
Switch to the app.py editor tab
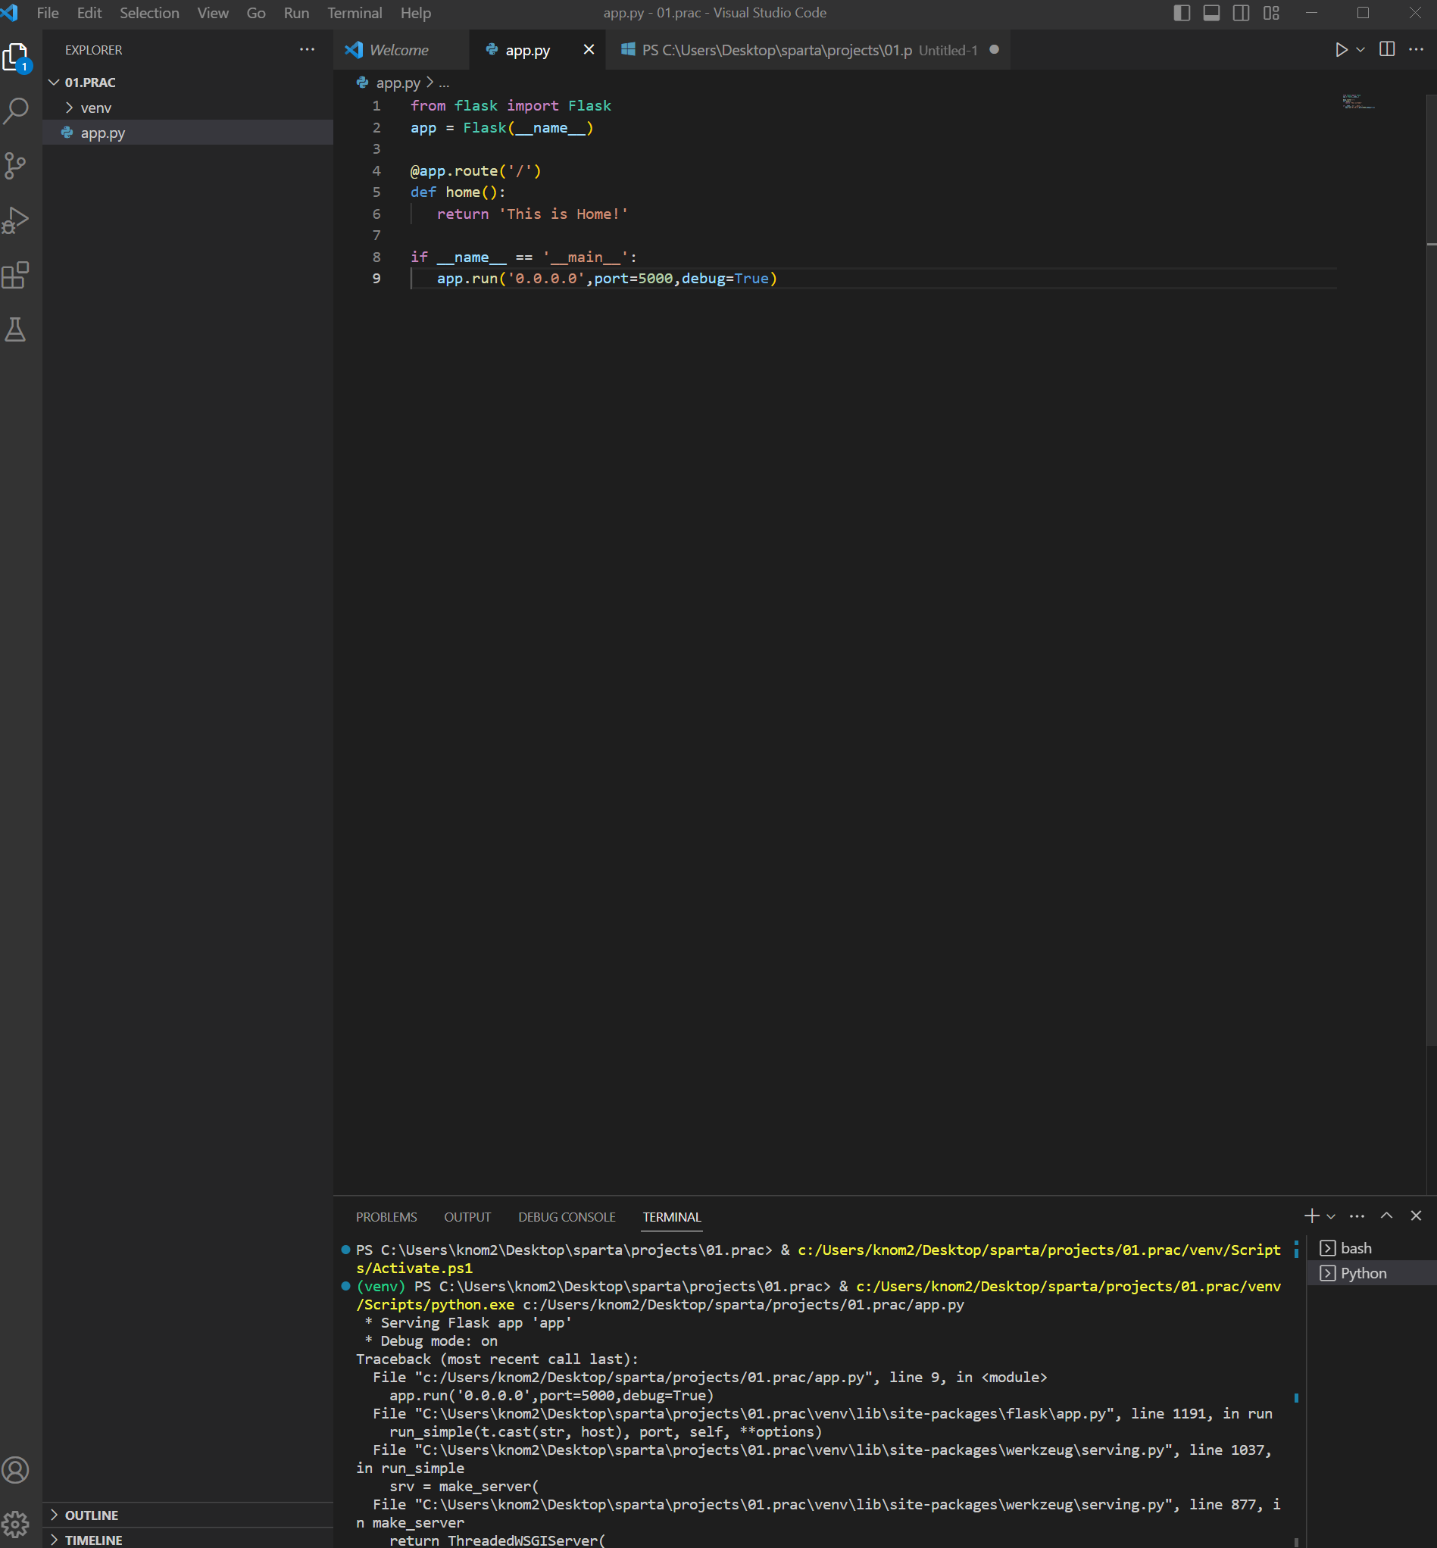coord(537,50)
